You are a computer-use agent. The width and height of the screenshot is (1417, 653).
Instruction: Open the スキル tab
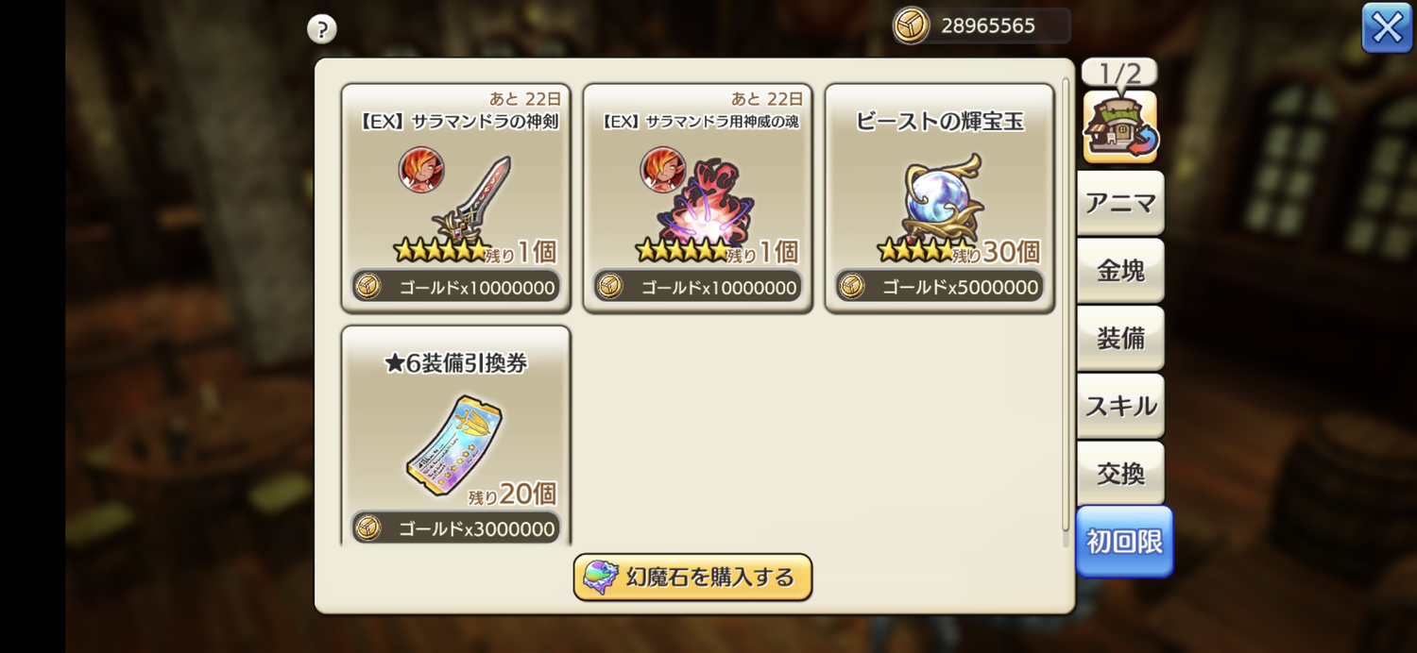pyautogui.click(x=1120, y=407)
